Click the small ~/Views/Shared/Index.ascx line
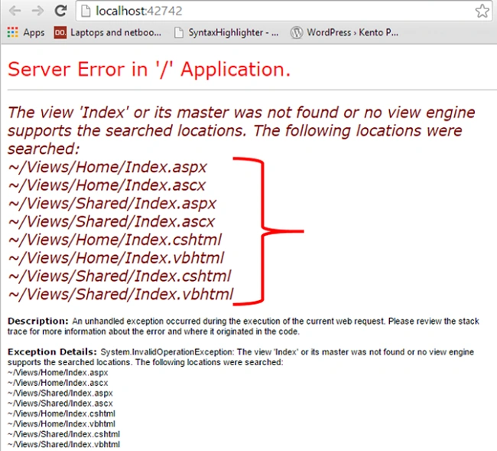This screenshot has height=451, width=497. (x=60, y=404)
